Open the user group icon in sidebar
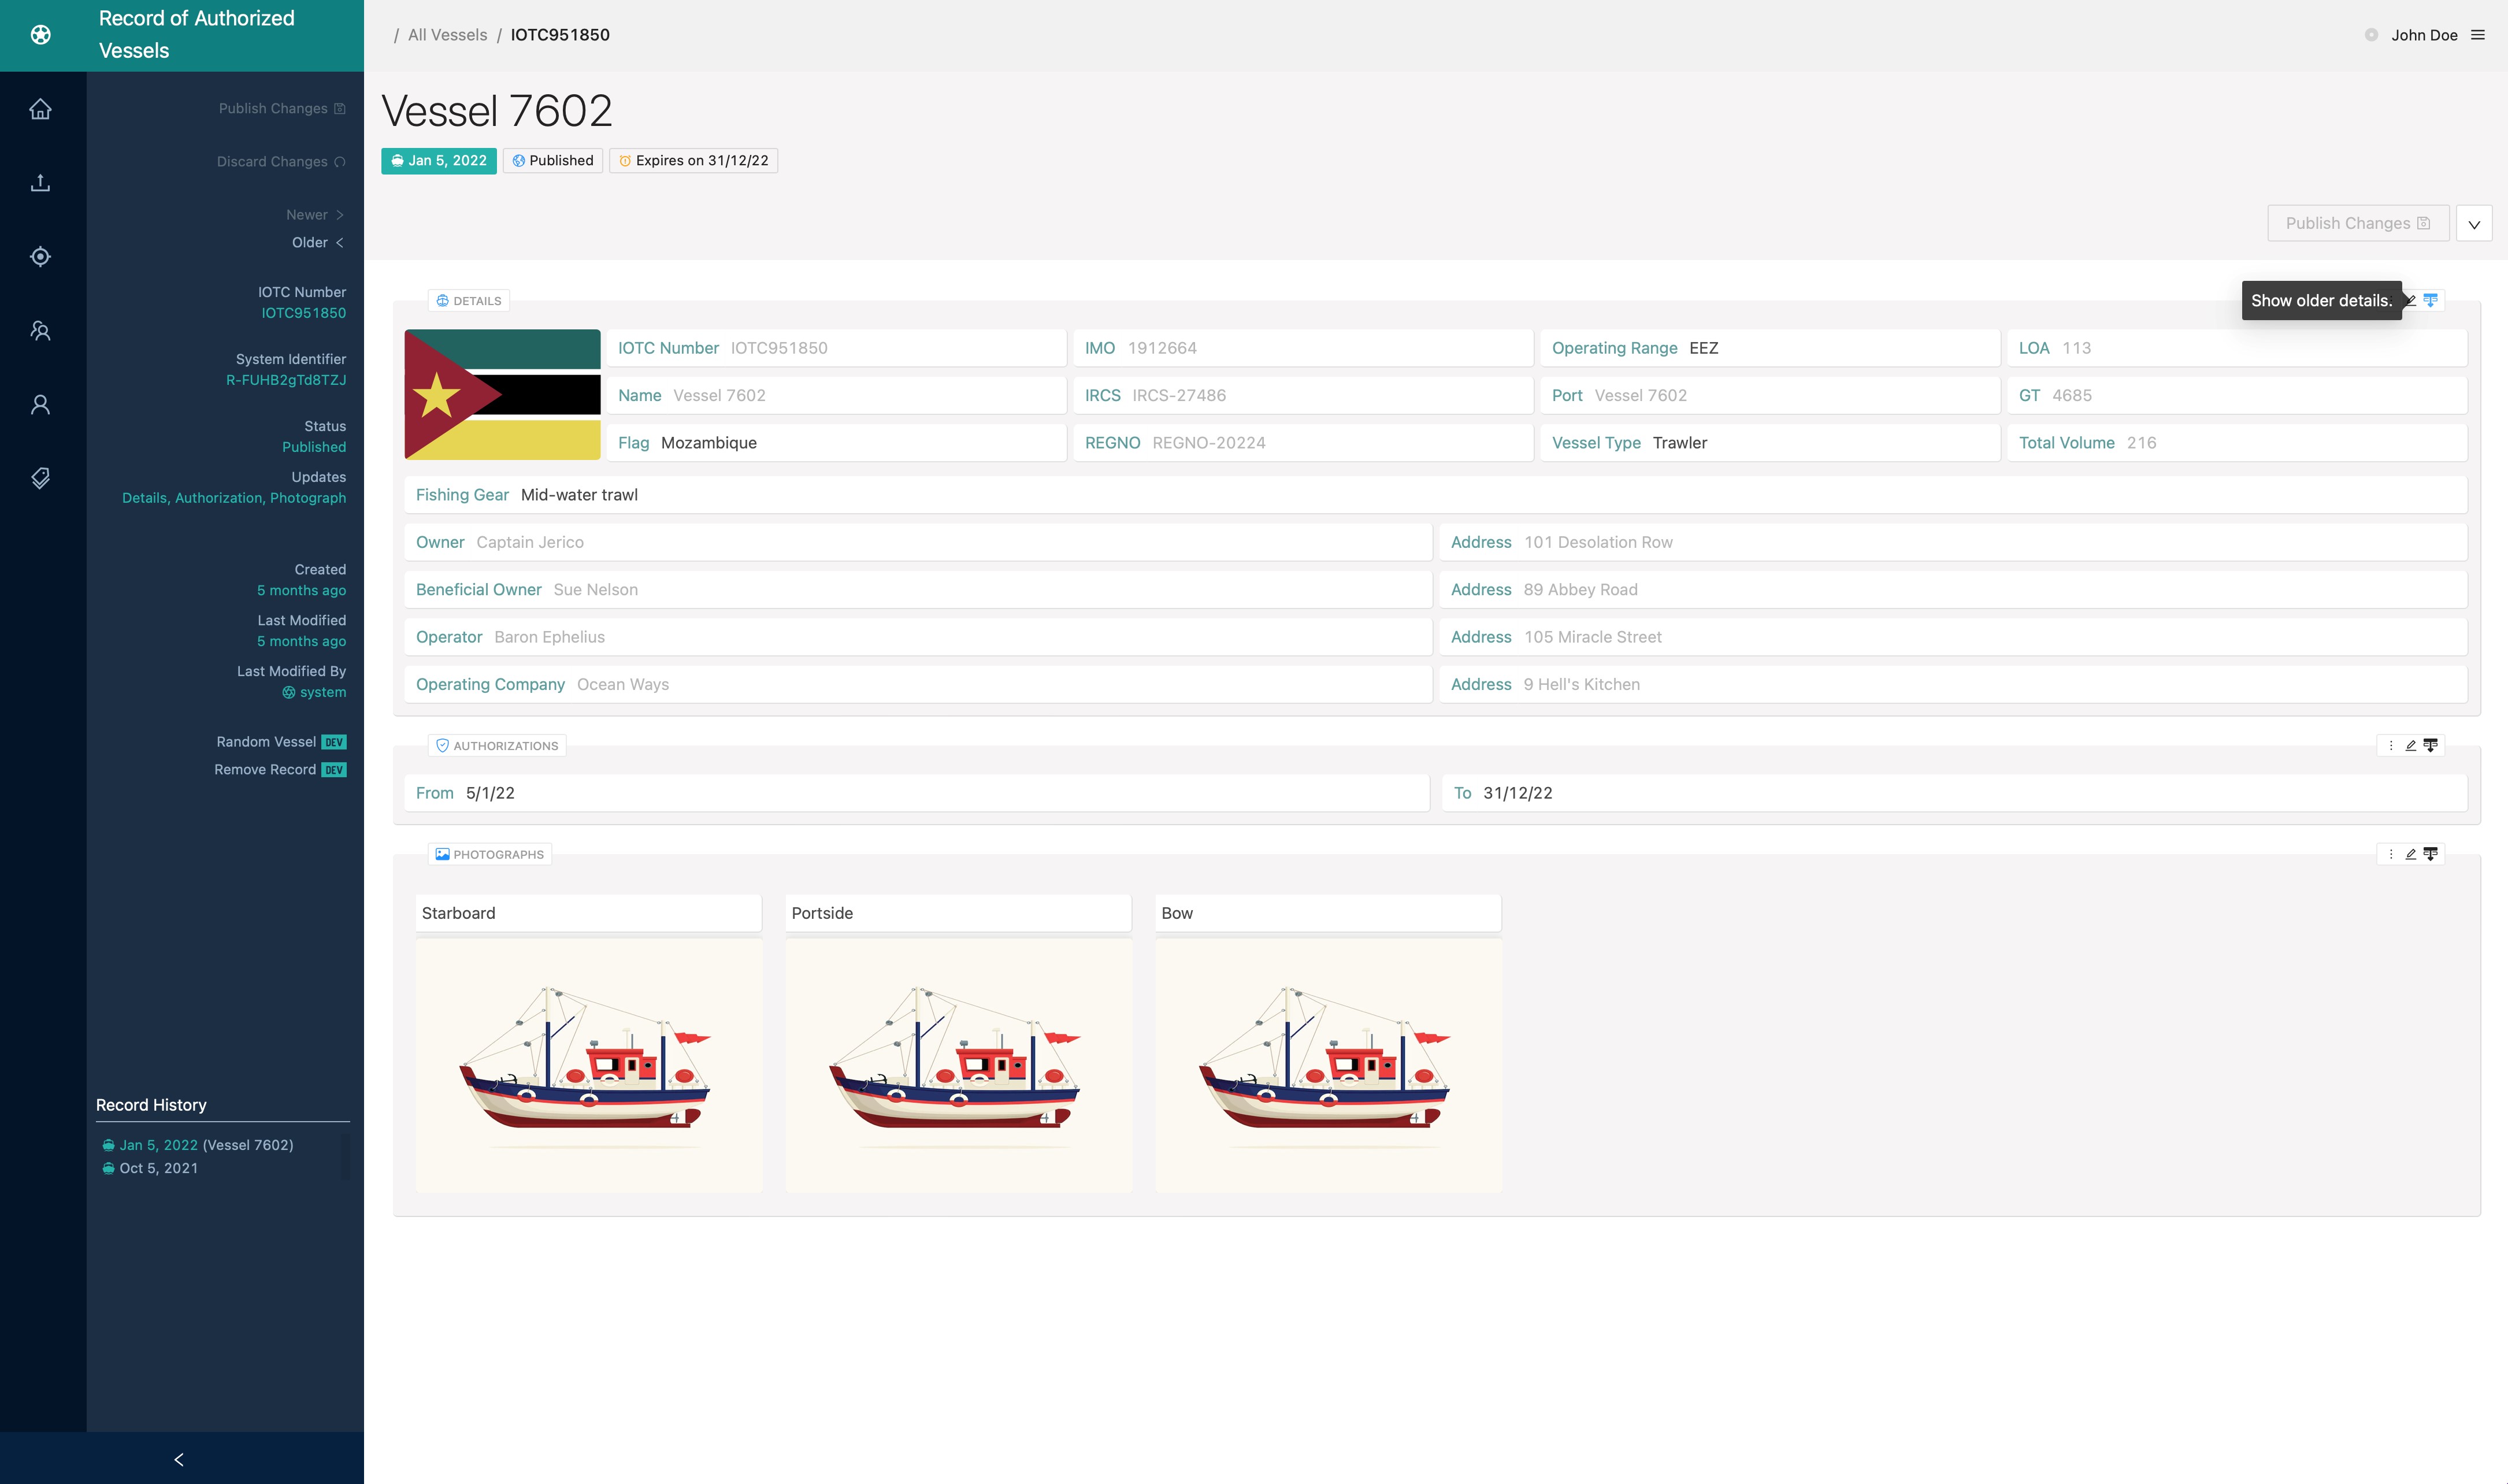The width and height of the screenshot is (2508, 1484). 40,331
